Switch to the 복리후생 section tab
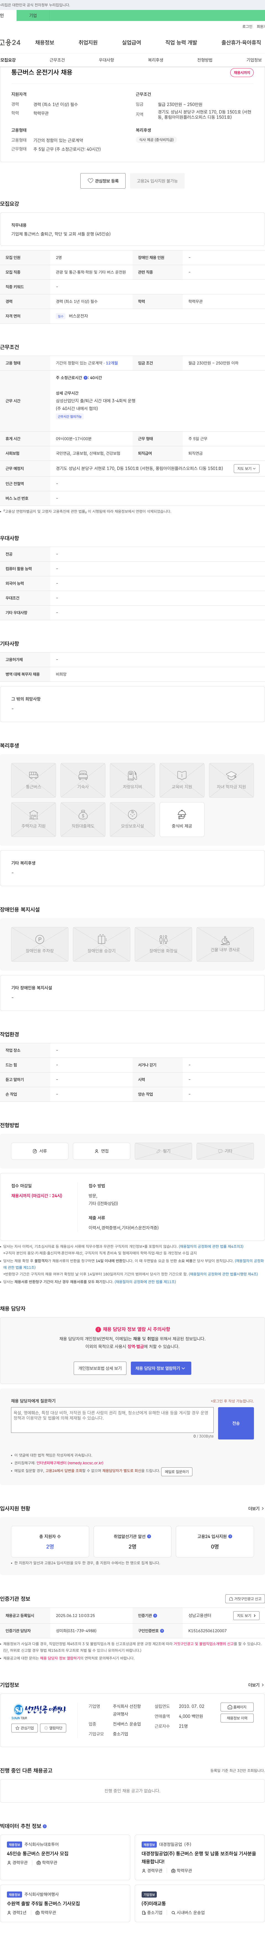This screenshot has height=1947, width=265. [x=155, y=60]
